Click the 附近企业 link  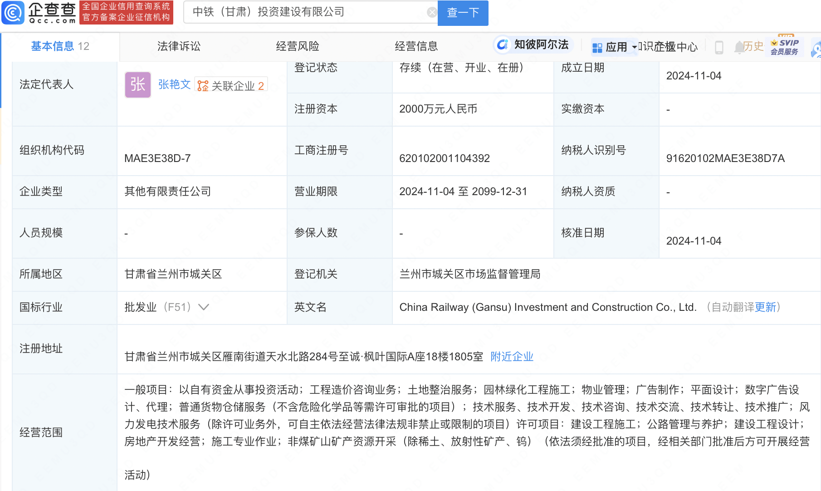pyautogui.click(x=512, y=357)
